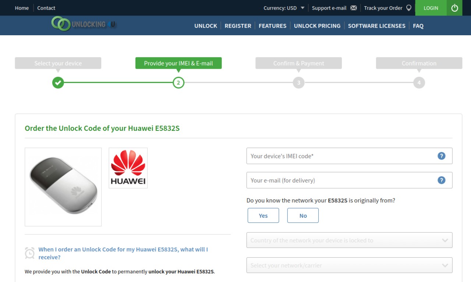The width and height of the screenshot is (471, 282).
Task: Click the Select your device step tab
Action: click(x=58, y=63)
